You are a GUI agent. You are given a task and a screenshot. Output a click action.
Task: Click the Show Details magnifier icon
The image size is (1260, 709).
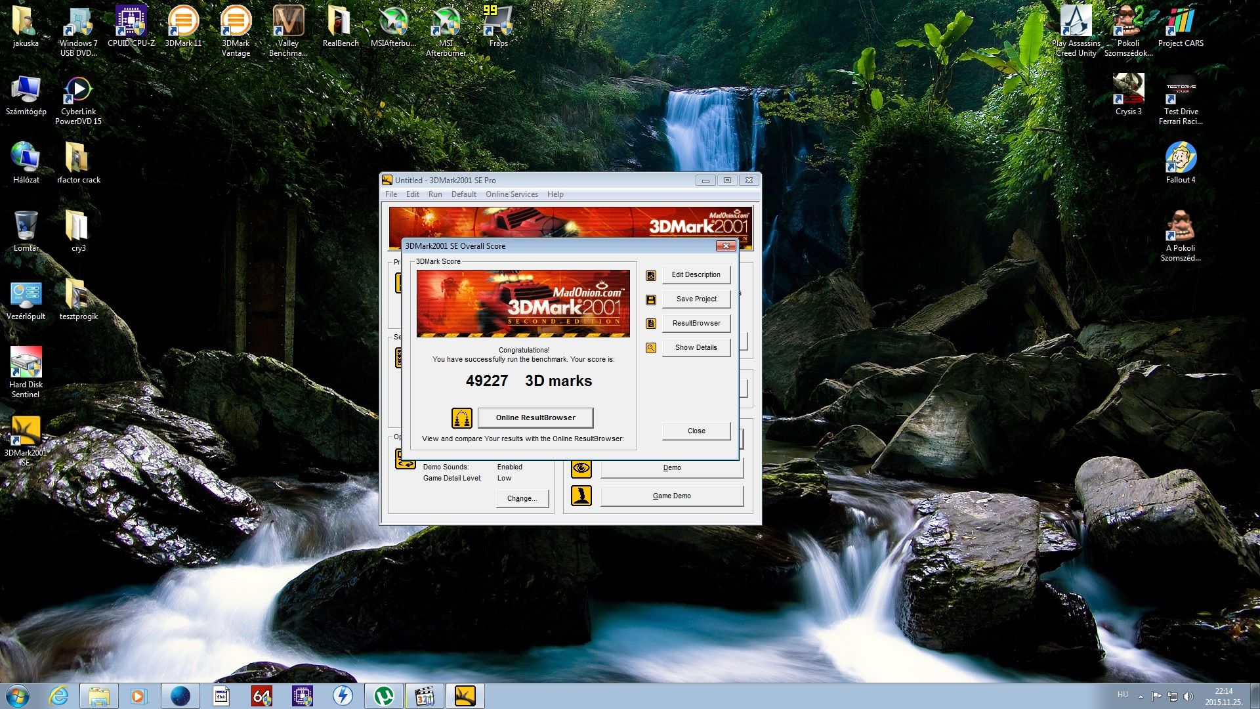651,348
